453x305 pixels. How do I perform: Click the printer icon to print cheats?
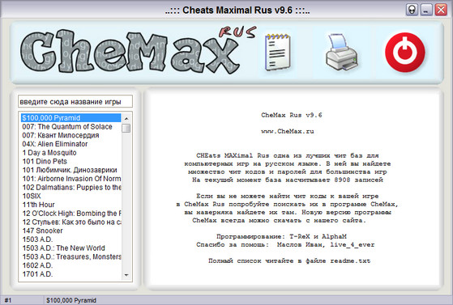pyautogui.click(x=342, y=52)
